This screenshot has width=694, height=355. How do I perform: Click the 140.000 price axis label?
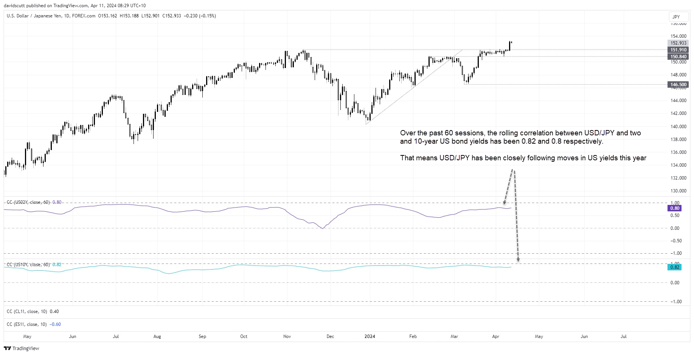[678, 127]
